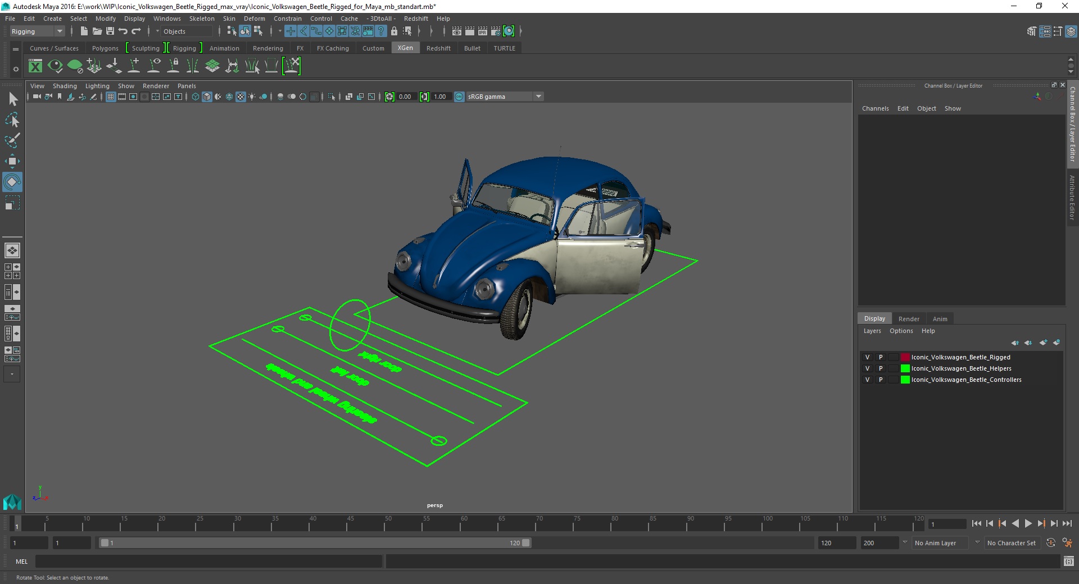This screenshot has width=1079, height=584.
Task: Switch to the Polygons shelf tab
Action: 105,48
